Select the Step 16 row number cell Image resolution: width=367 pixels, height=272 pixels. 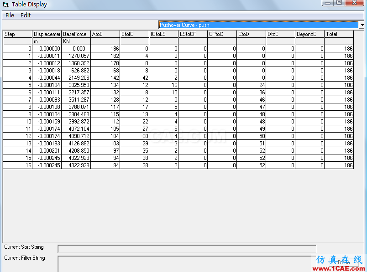pos(17,165)
